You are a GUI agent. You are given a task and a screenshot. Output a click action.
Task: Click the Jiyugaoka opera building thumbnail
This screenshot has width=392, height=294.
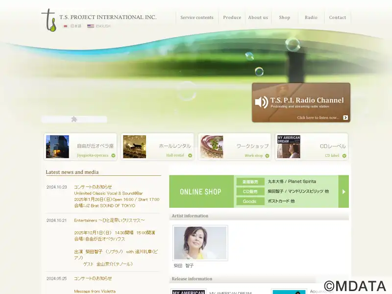[x=57, y=147]
